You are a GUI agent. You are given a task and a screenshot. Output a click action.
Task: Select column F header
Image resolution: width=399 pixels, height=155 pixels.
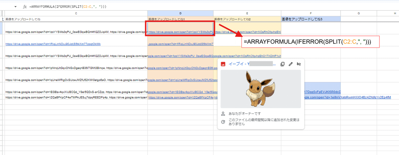point(311,13)
